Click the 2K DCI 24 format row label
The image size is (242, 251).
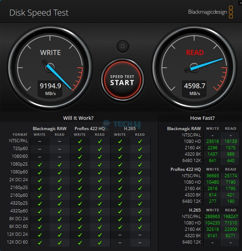pos(18,180)
